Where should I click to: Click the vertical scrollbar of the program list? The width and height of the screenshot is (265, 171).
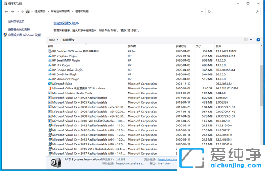[x=261, y=85]
